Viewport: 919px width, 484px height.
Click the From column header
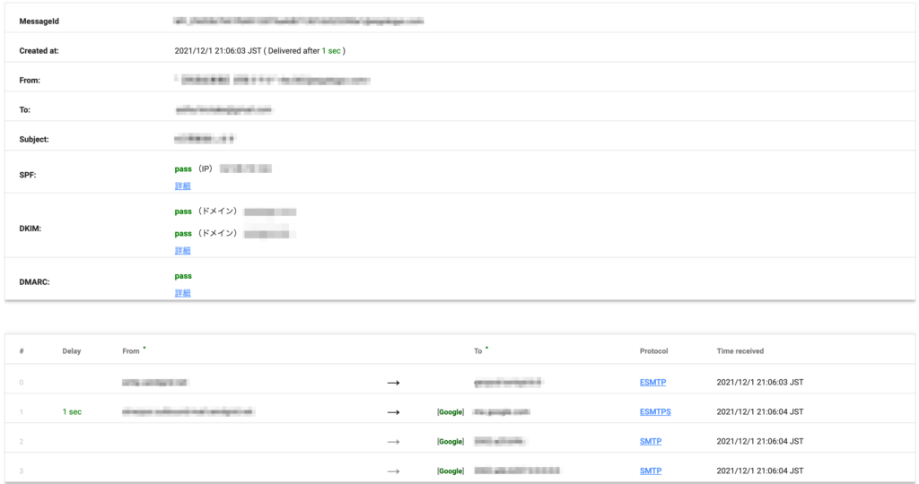coord(131,351)
